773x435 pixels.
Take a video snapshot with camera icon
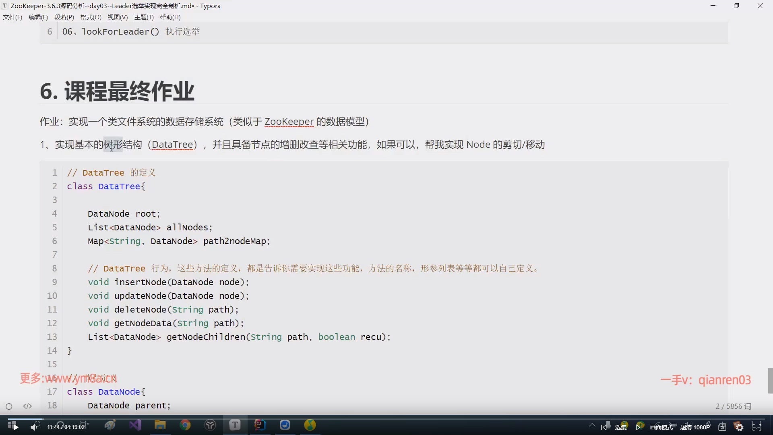click(x=722, y=427)
